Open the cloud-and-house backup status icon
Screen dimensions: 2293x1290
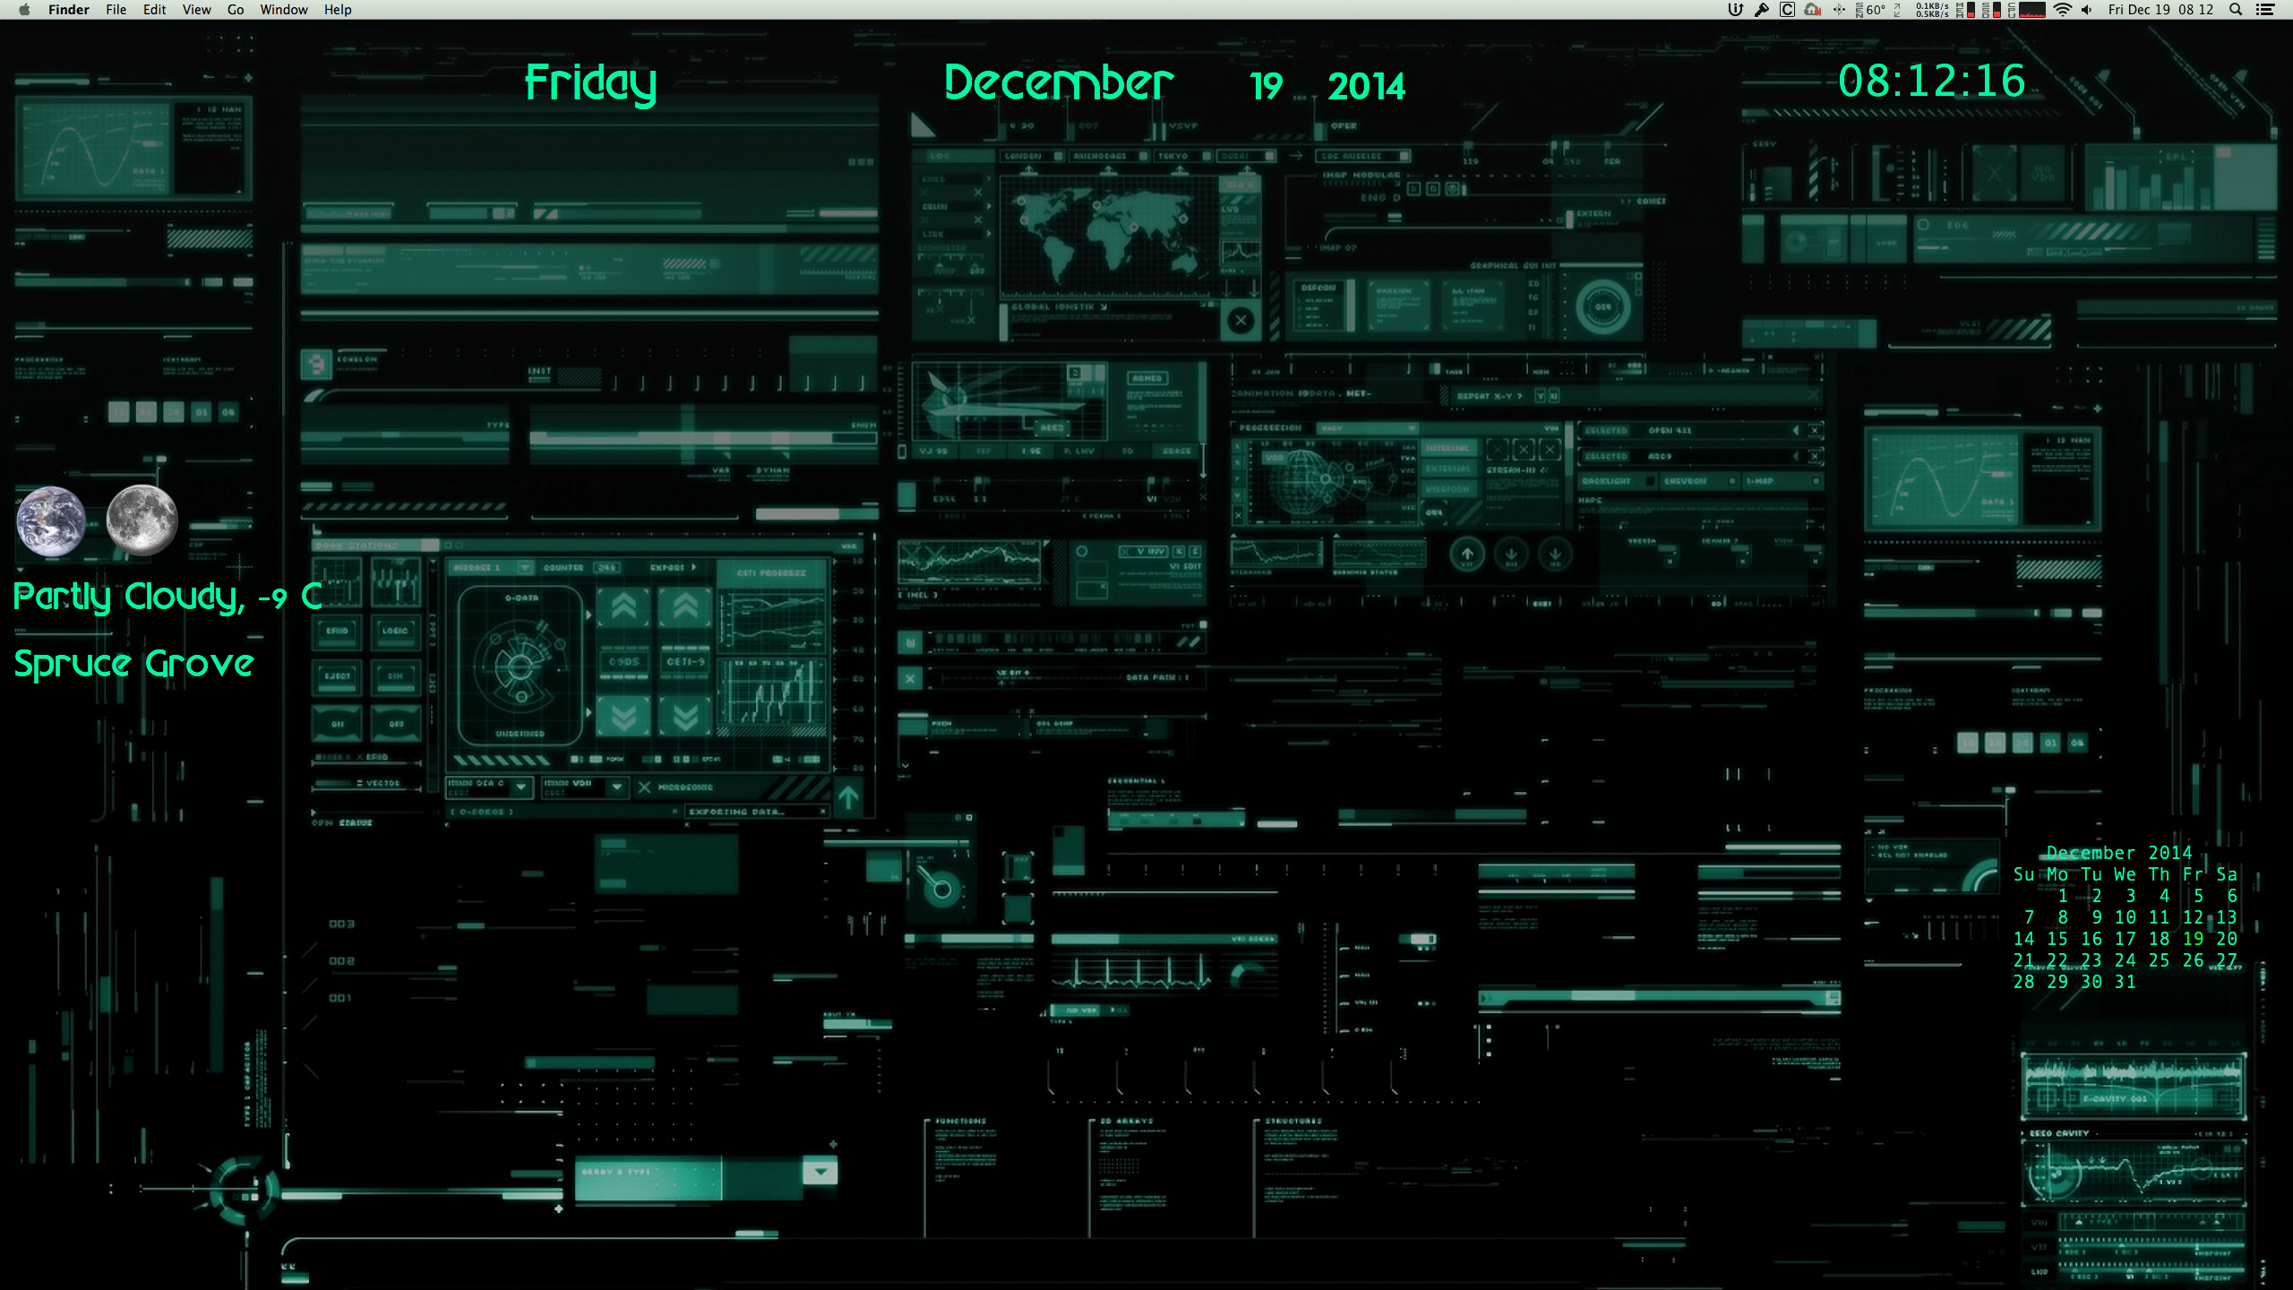[1812, 10]
